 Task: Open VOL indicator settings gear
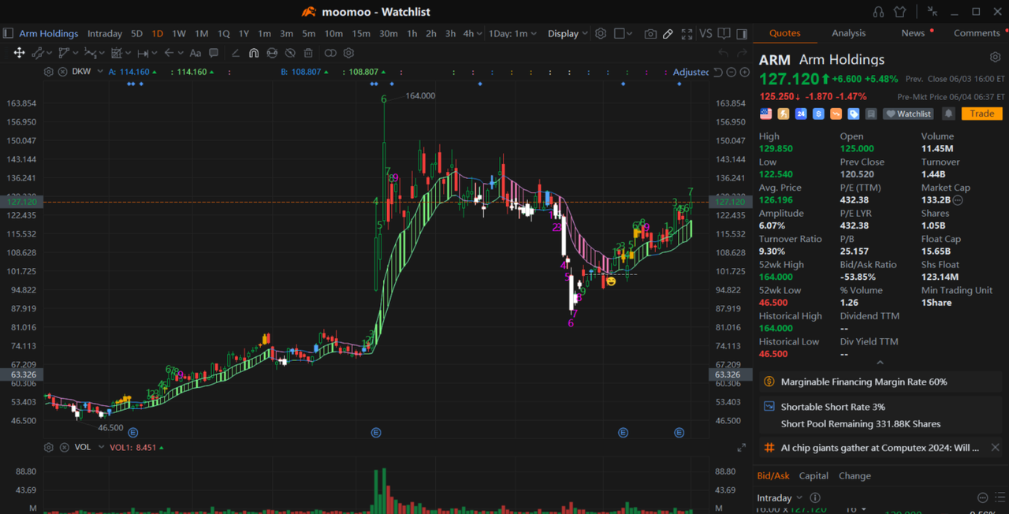[49, 447]
